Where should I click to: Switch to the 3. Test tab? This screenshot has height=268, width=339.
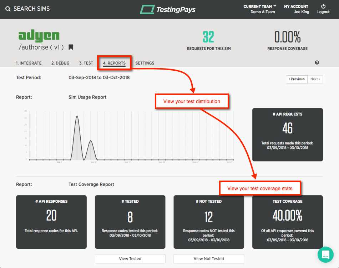coord(86,63)
